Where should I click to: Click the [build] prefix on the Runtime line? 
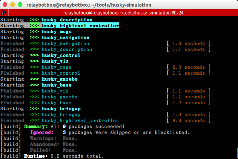click(x=11, y=156)
